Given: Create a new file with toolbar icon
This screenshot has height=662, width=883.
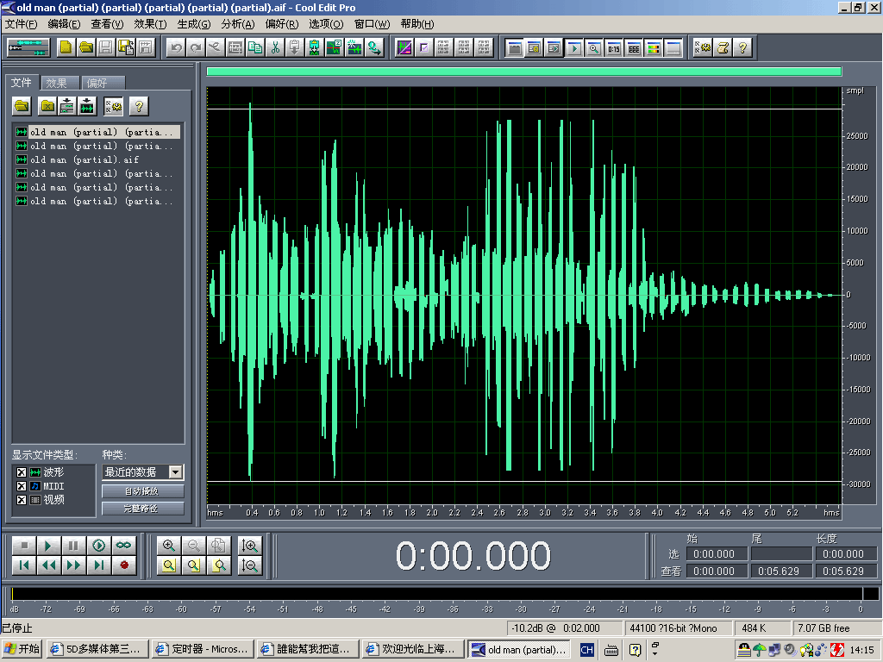Looking at the screenshot, I should click(66, 48).
